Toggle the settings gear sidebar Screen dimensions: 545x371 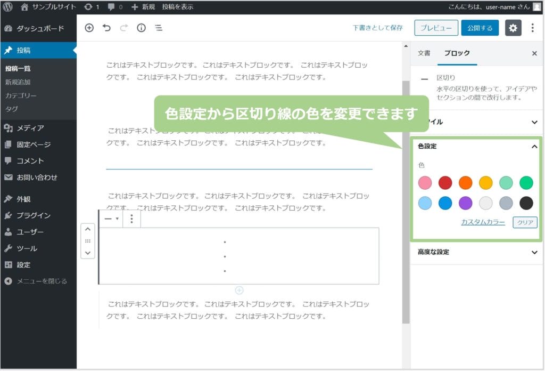pos(513,28)
